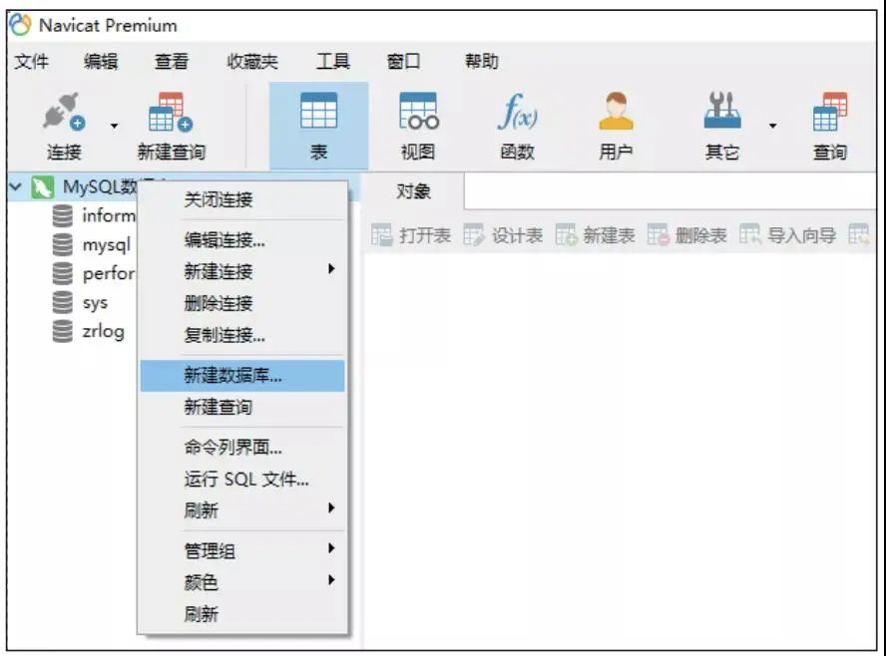886x656 pixels.
Task: Choose 删除连接 from the context menu
Action: 242,304
